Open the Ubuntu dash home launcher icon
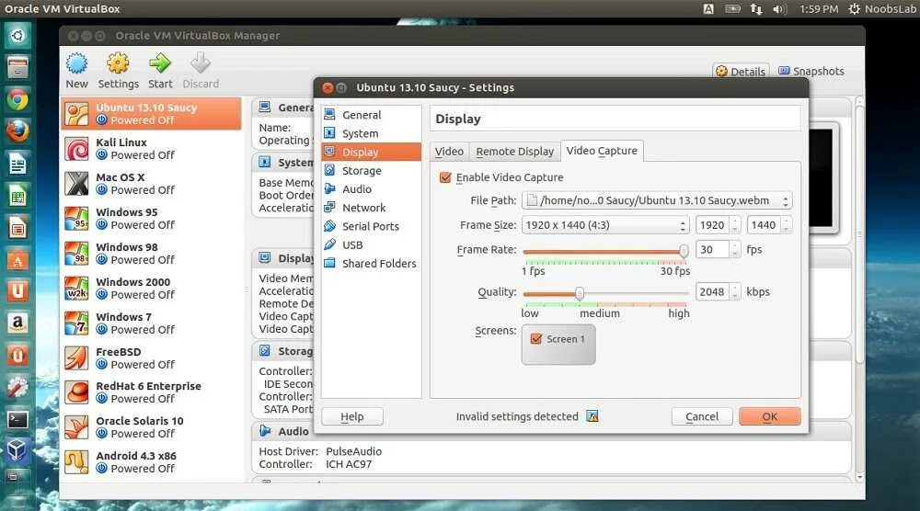Viewport: 920px width, 511px height. point(17,36)
